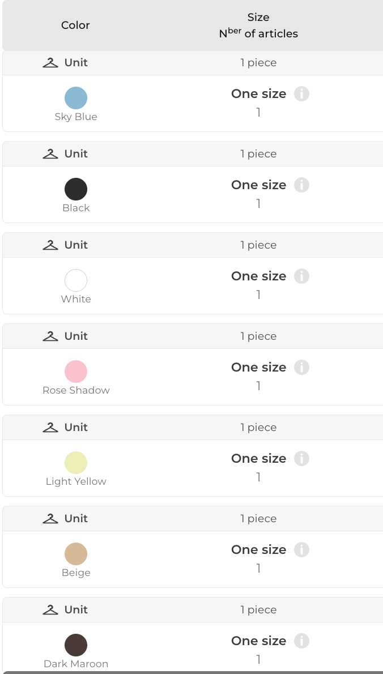
Task: Select the Rose Shadow color swatch
Action: pos(76,372)
